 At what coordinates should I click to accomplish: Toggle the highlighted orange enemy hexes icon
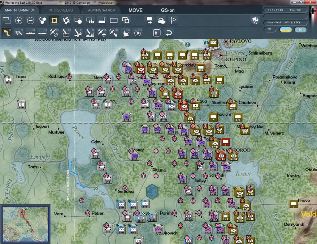coord(54,20)
